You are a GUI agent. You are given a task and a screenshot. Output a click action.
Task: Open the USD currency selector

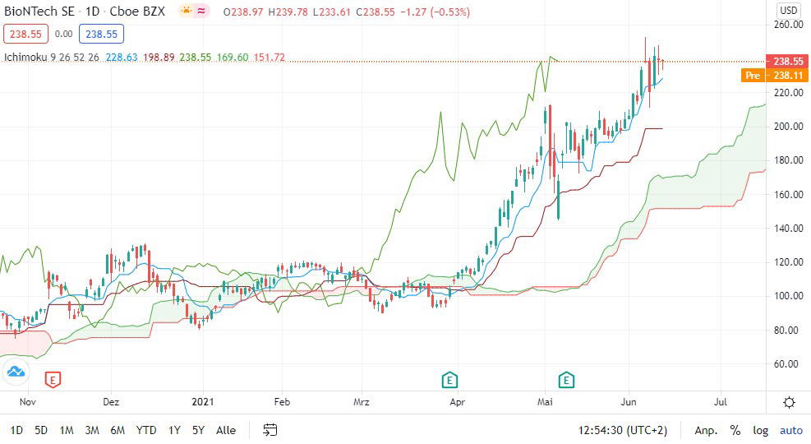pos(789,10)
